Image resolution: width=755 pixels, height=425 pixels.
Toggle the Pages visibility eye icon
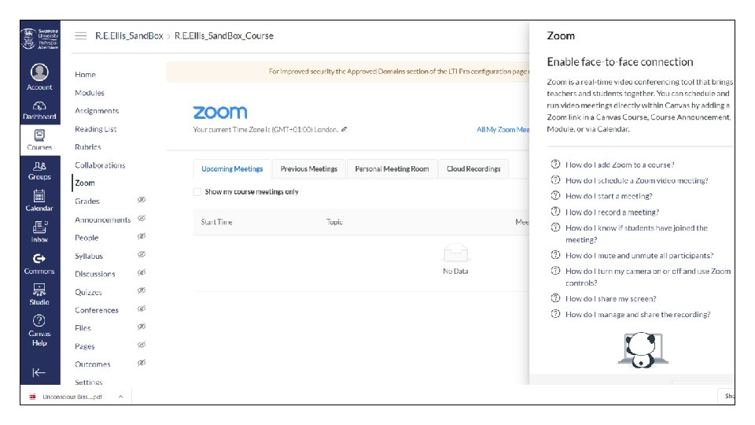142,345
